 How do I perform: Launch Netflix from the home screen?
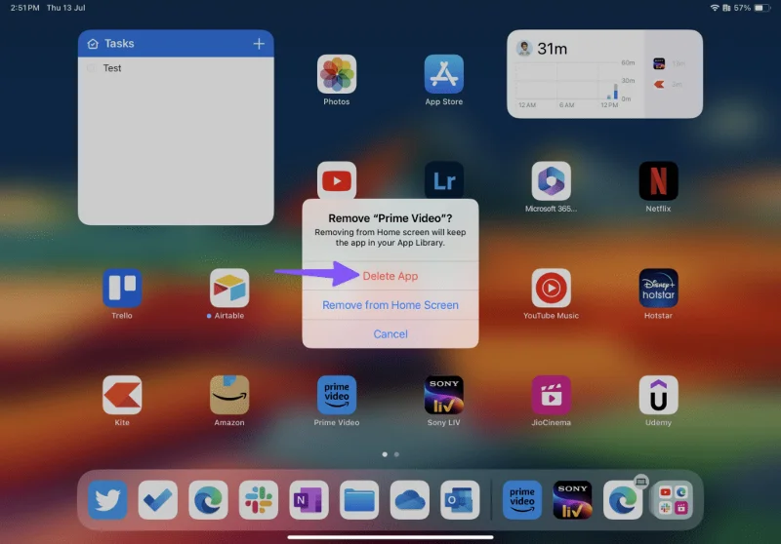(658, 181)
